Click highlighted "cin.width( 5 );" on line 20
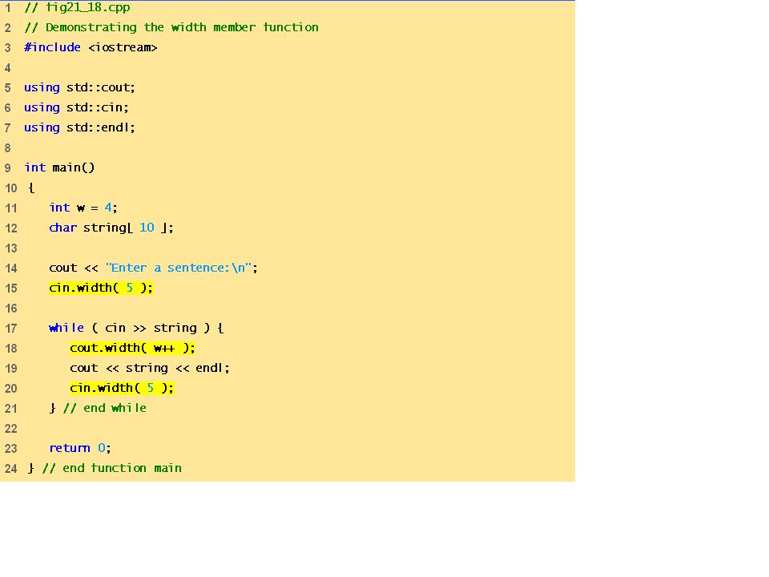The image size is (769, 577). tap(122, 388)
